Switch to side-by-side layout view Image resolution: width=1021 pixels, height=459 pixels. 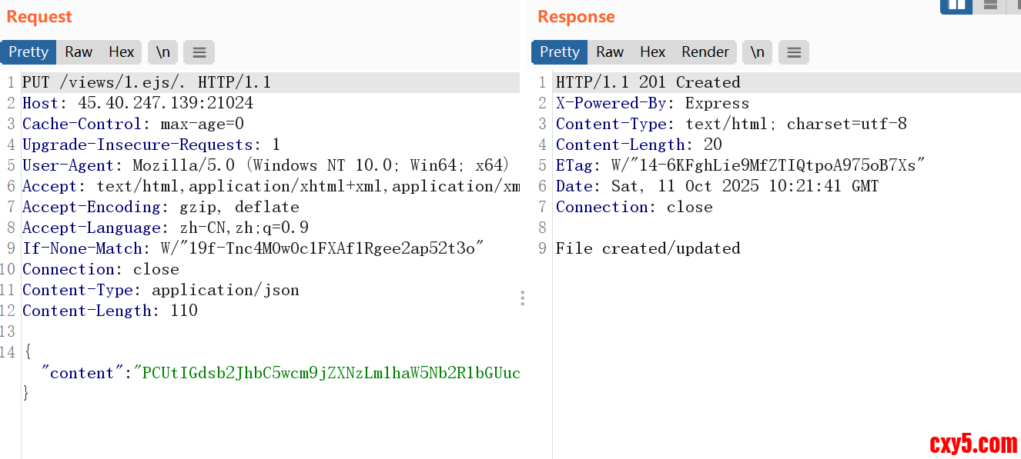point(956,5)
